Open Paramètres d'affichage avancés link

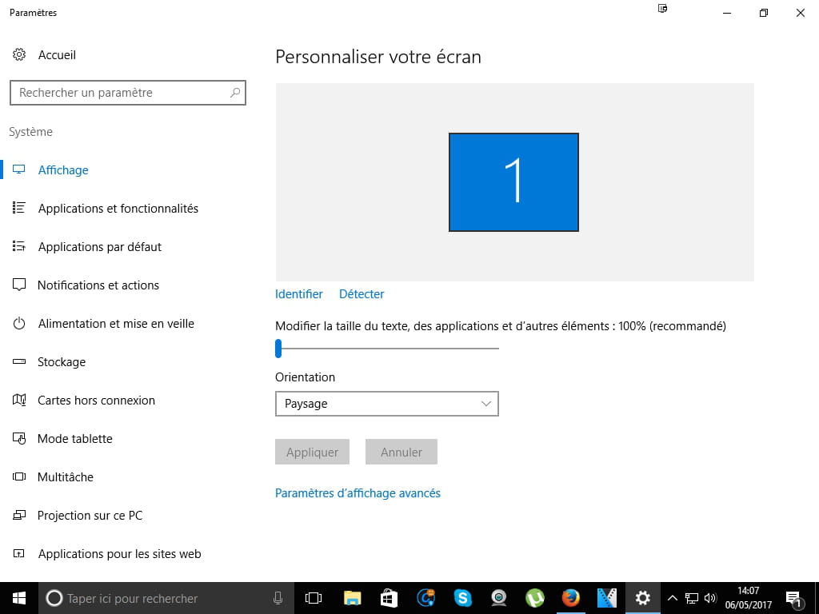tap(358, 493)
